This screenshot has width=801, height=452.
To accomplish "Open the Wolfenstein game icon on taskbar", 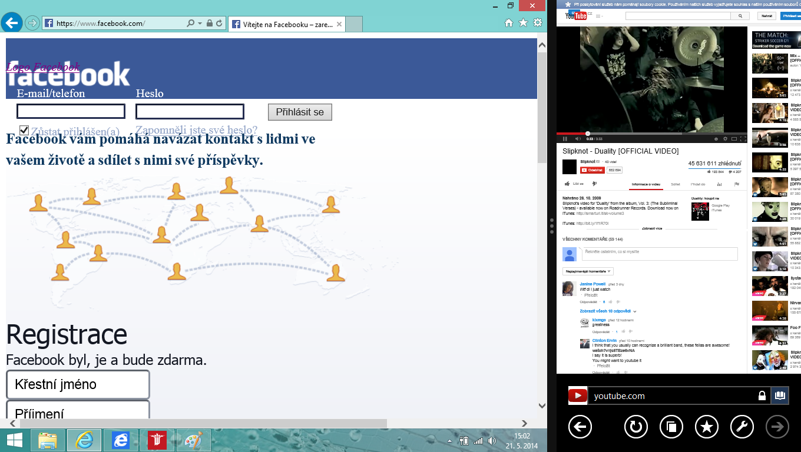I will (157, 440).
